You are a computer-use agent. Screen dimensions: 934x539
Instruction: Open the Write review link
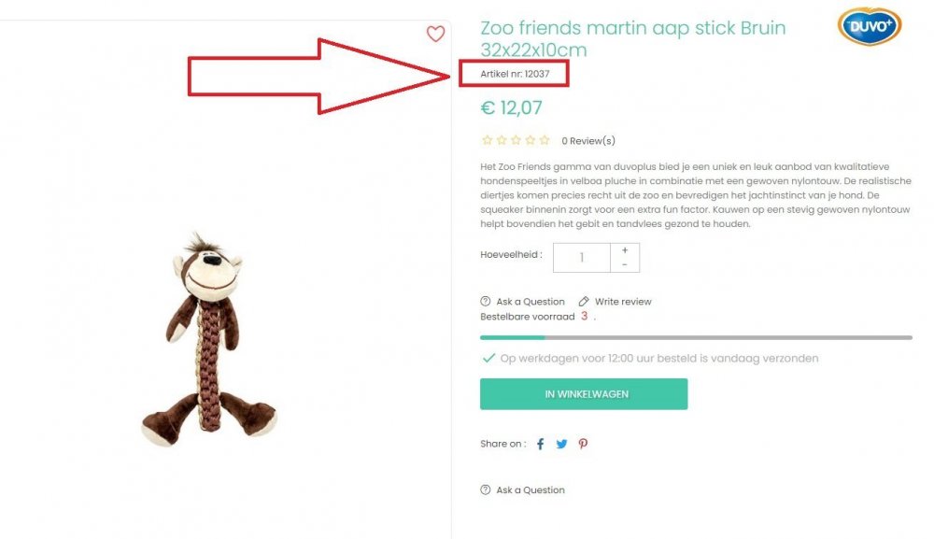pos(623,301)
